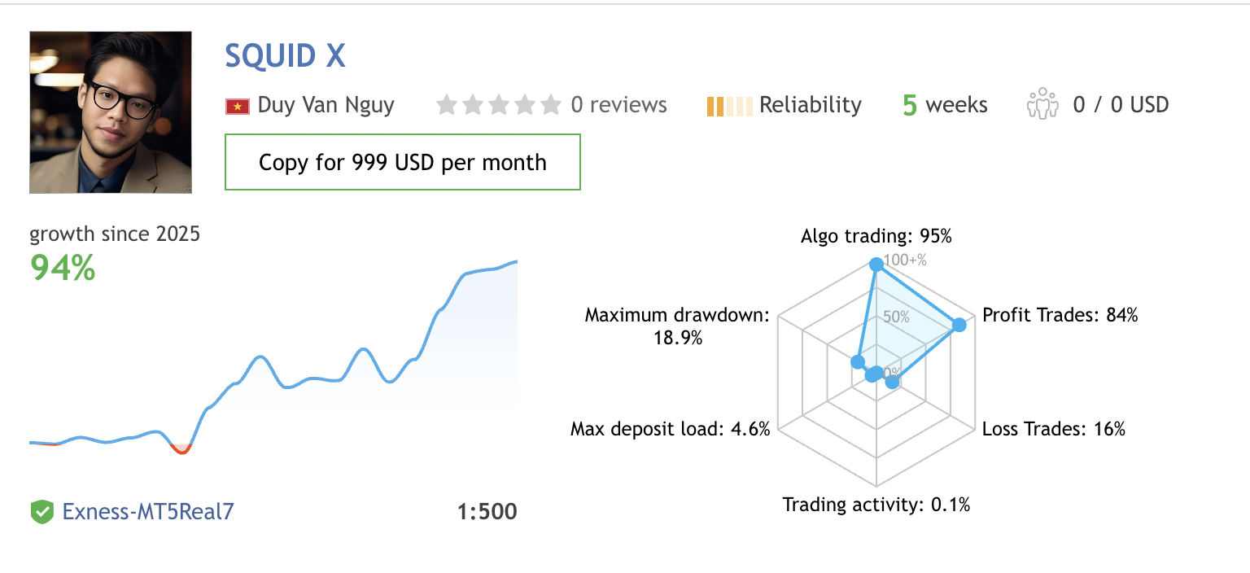
Task: Click Copy for 999 USD per month
Action: click(402, 163)
